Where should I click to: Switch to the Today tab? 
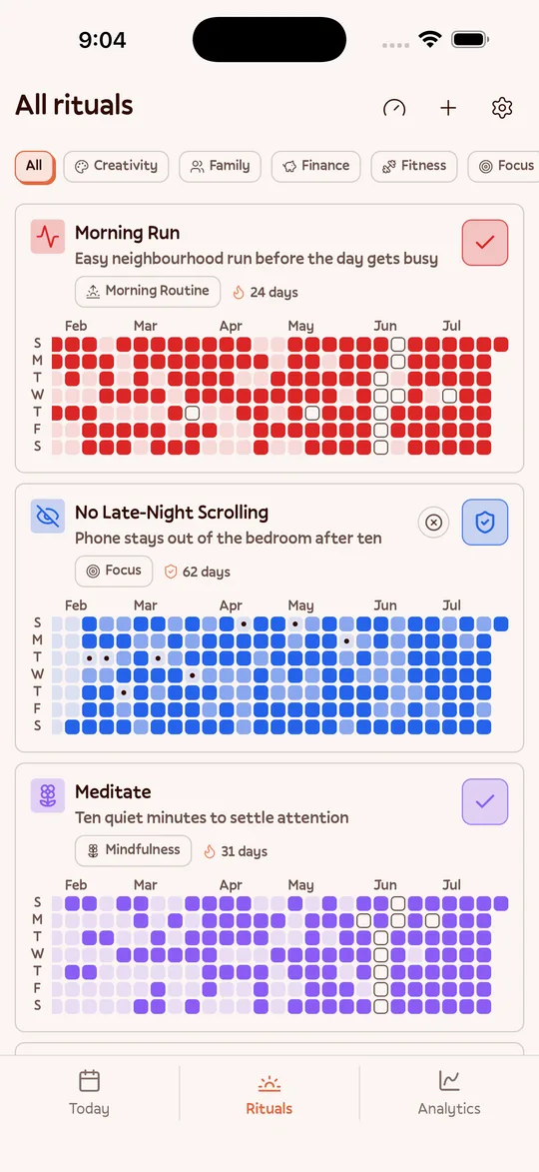(x=89, y=1092)
